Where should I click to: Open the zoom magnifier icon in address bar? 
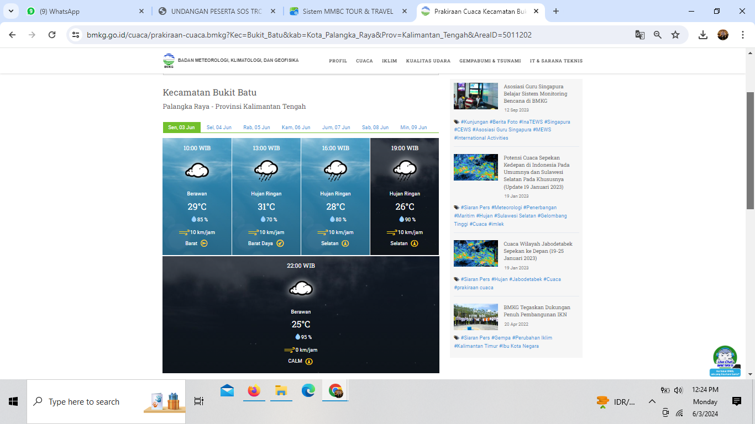coord(658,35)
